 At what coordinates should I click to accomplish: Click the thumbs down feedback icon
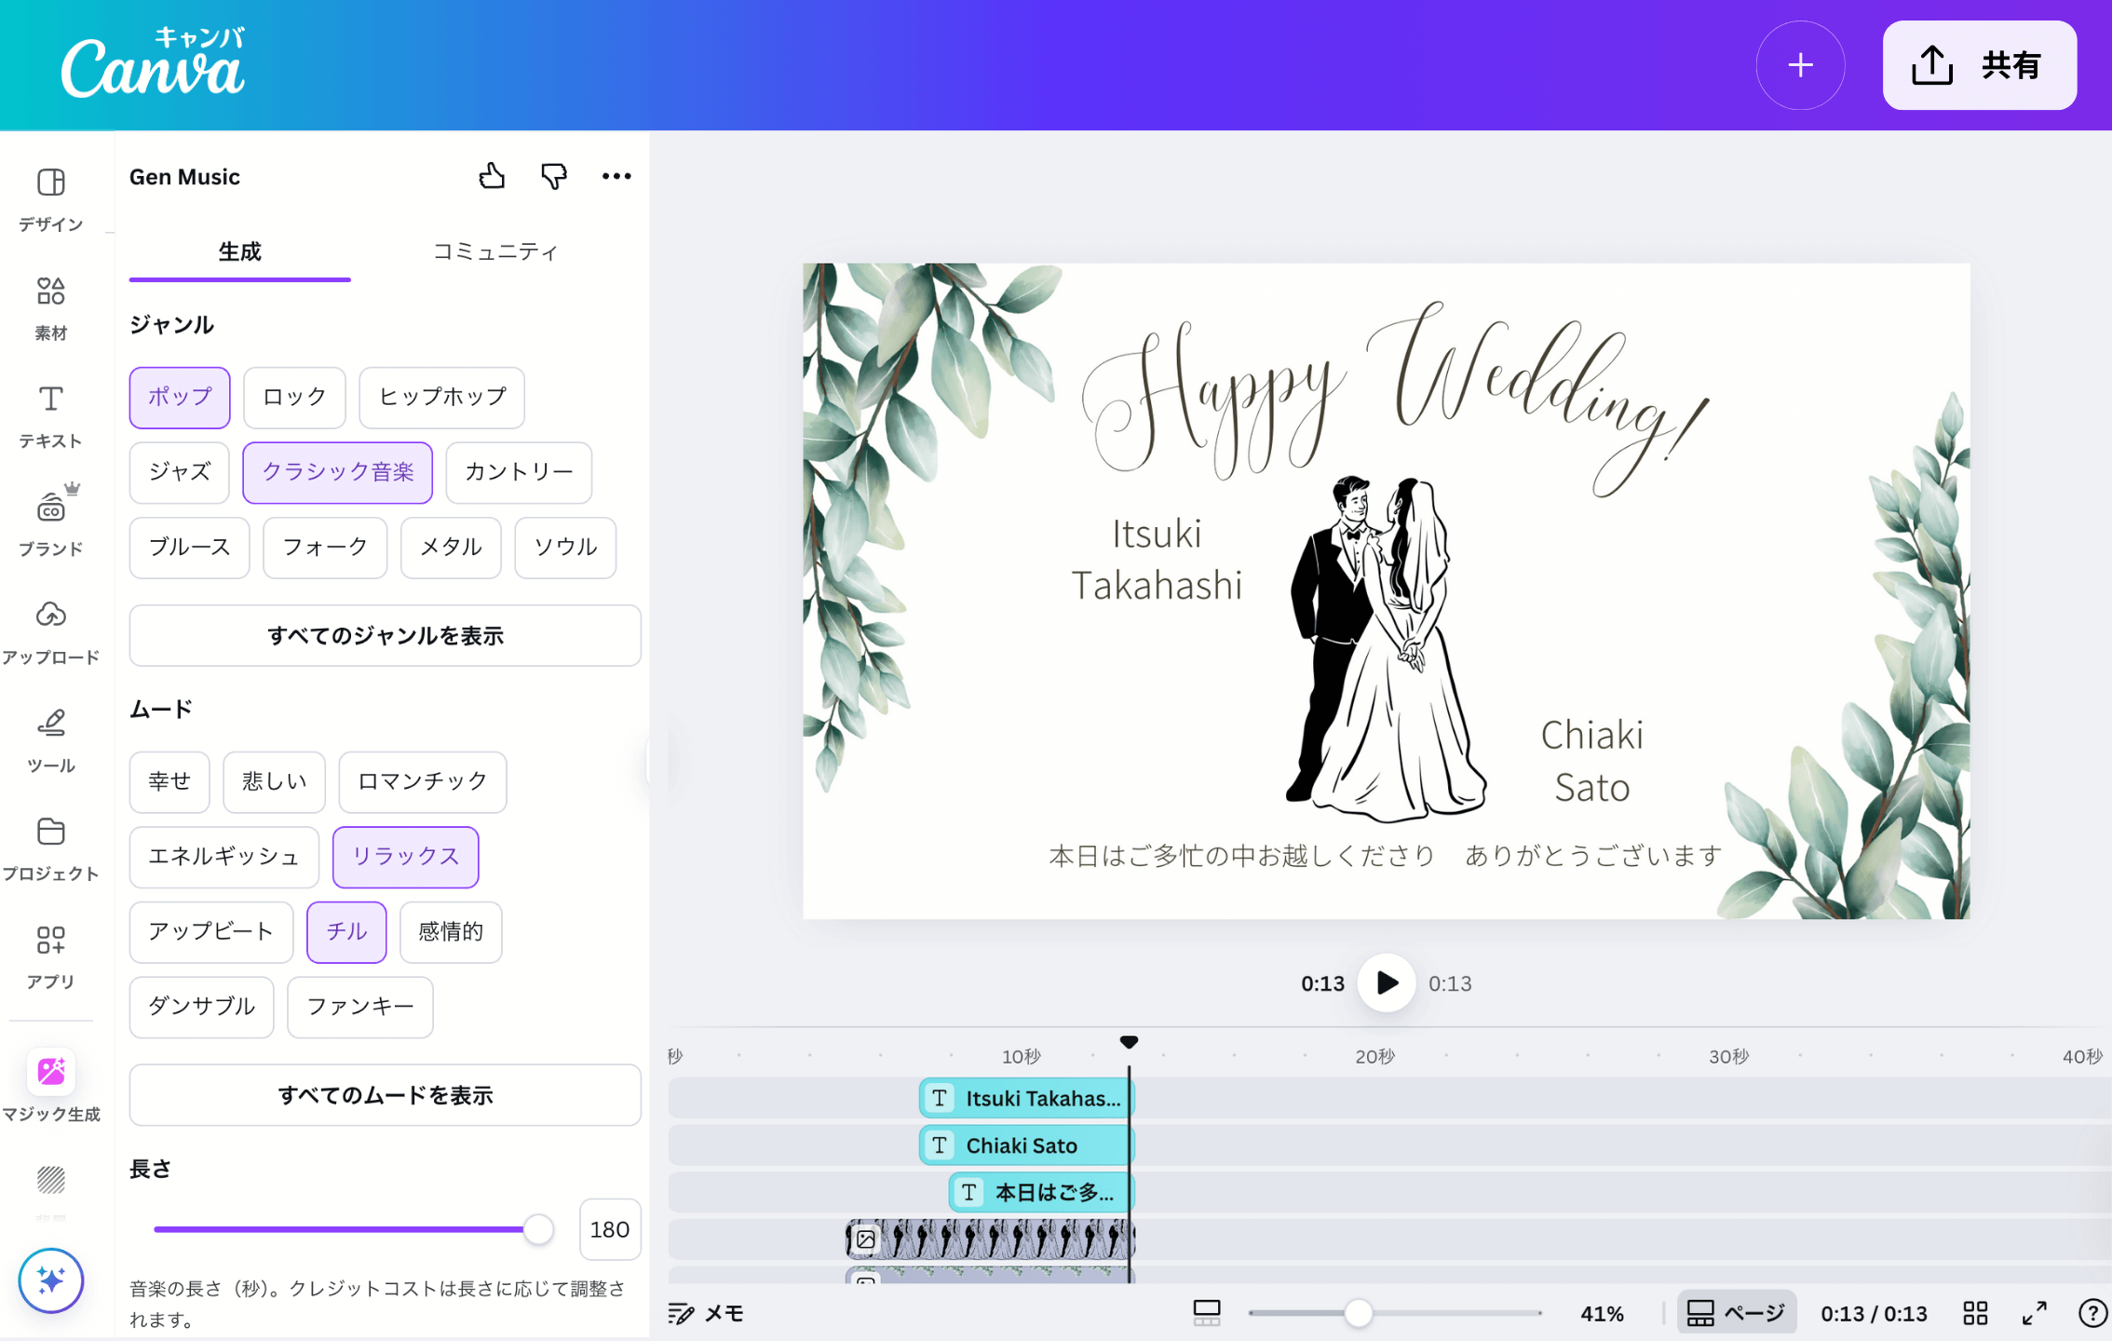[554, 176]
